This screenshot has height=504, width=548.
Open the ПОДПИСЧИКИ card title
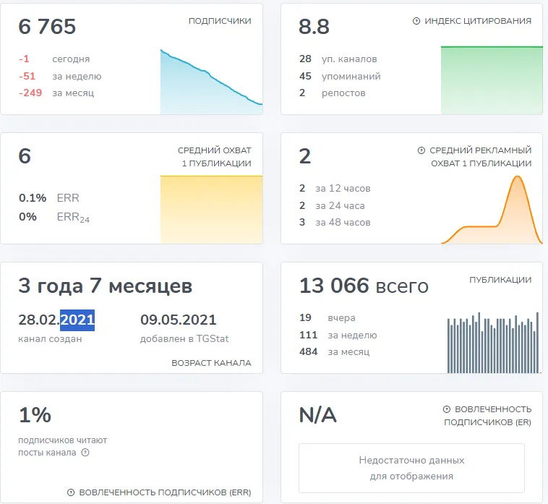[220, 21]
